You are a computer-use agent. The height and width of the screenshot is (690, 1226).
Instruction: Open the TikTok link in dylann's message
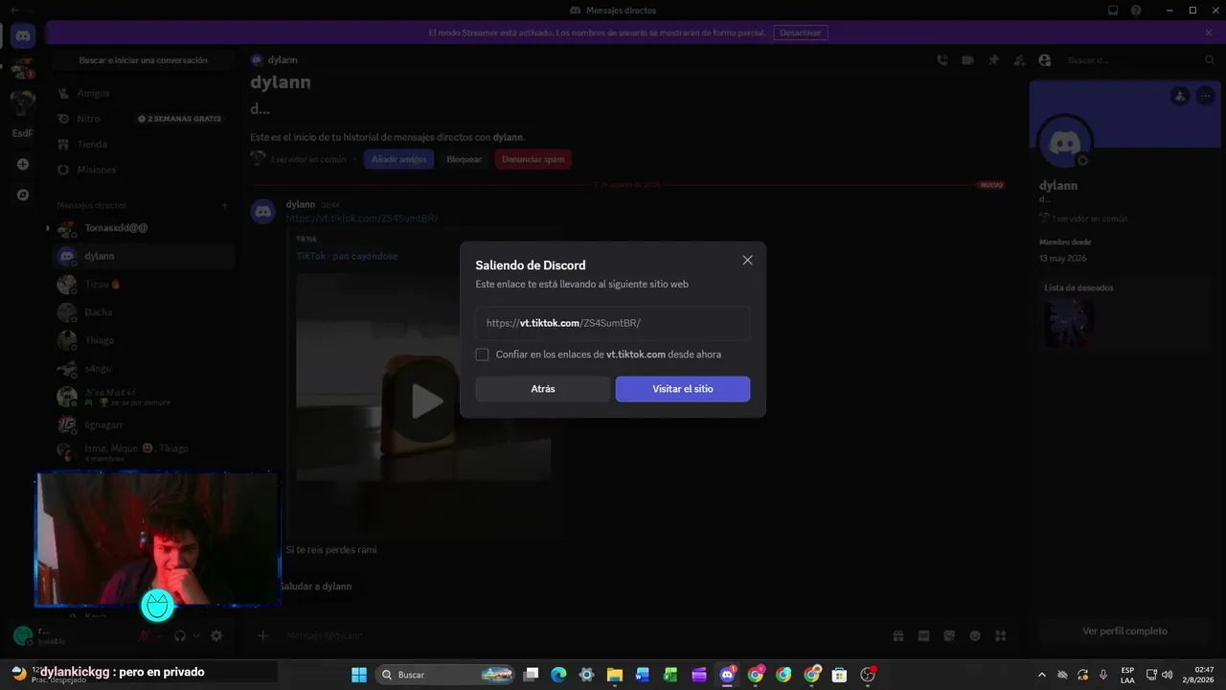(362, 218)
